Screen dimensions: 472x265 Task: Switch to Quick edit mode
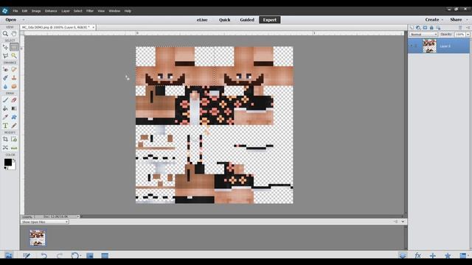coord(224,20)
